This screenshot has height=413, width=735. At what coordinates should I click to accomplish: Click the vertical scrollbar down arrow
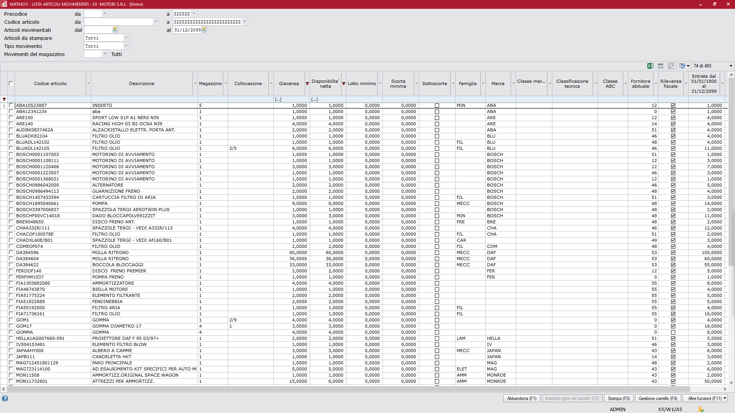click(x=731, y=382)
